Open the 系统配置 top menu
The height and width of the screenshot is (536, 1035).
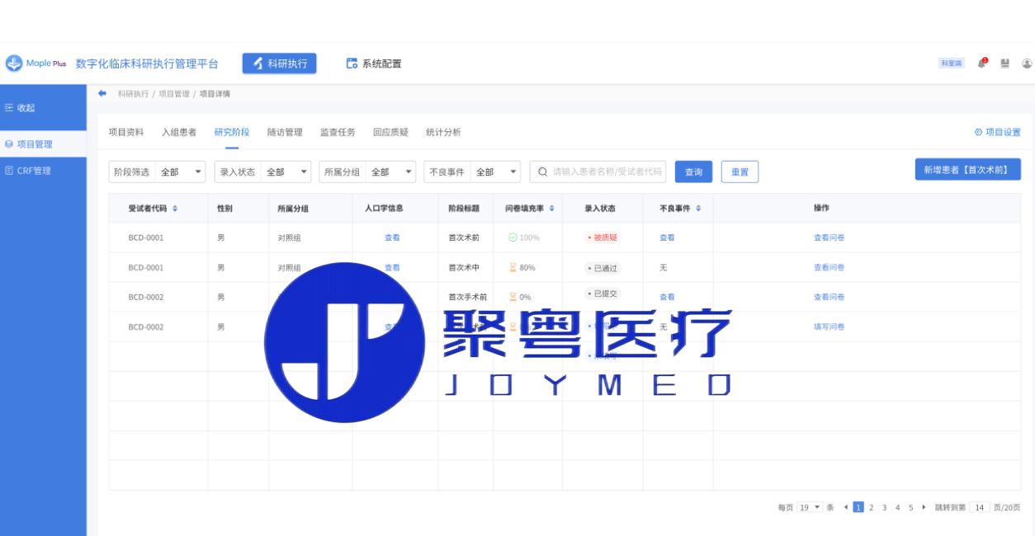[374, 63]
